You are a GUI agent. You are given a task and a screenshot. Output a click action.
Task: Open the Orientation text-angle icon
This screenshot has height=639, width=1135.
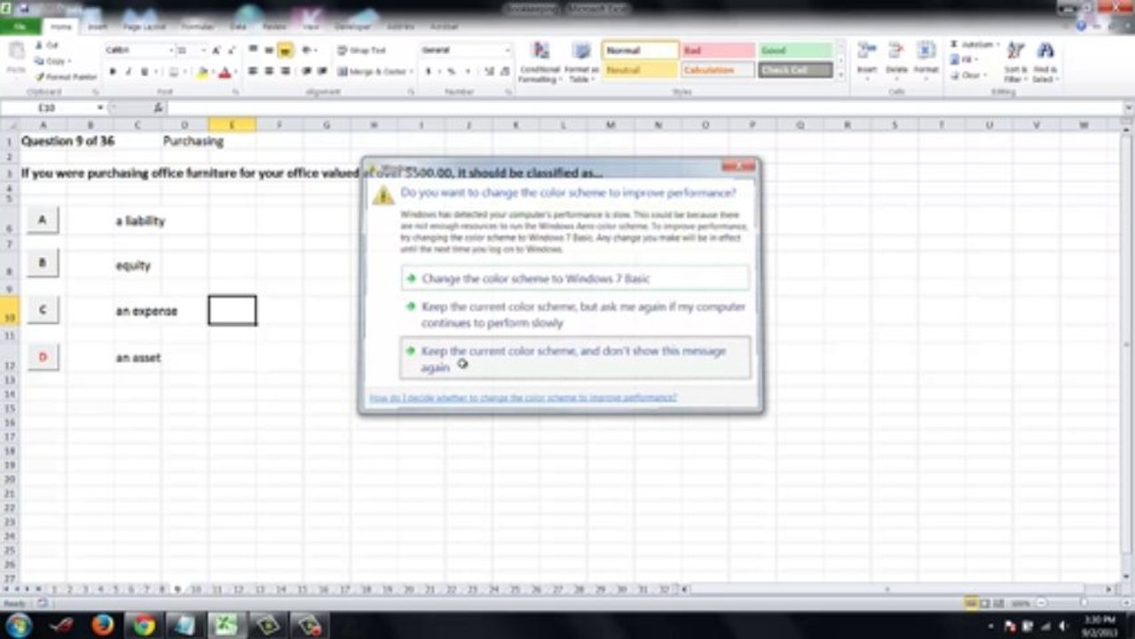pyautogui.click(x=310, y=51)
